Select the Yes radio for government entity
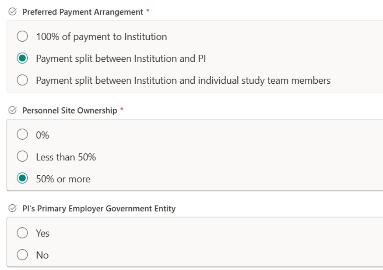 click(x=22, y=233)
